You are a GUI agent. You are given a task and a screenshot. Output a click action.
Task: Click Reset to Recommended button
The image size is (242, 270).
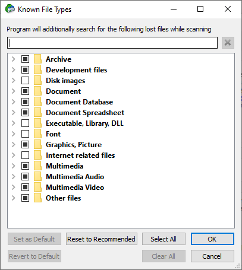tap(102, 239)
